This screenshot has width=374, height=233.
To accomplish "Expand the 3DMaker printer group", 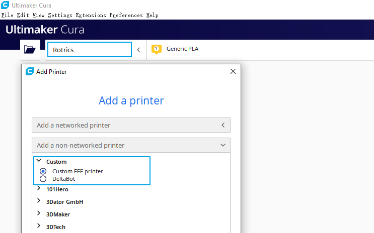I will 39,213.
